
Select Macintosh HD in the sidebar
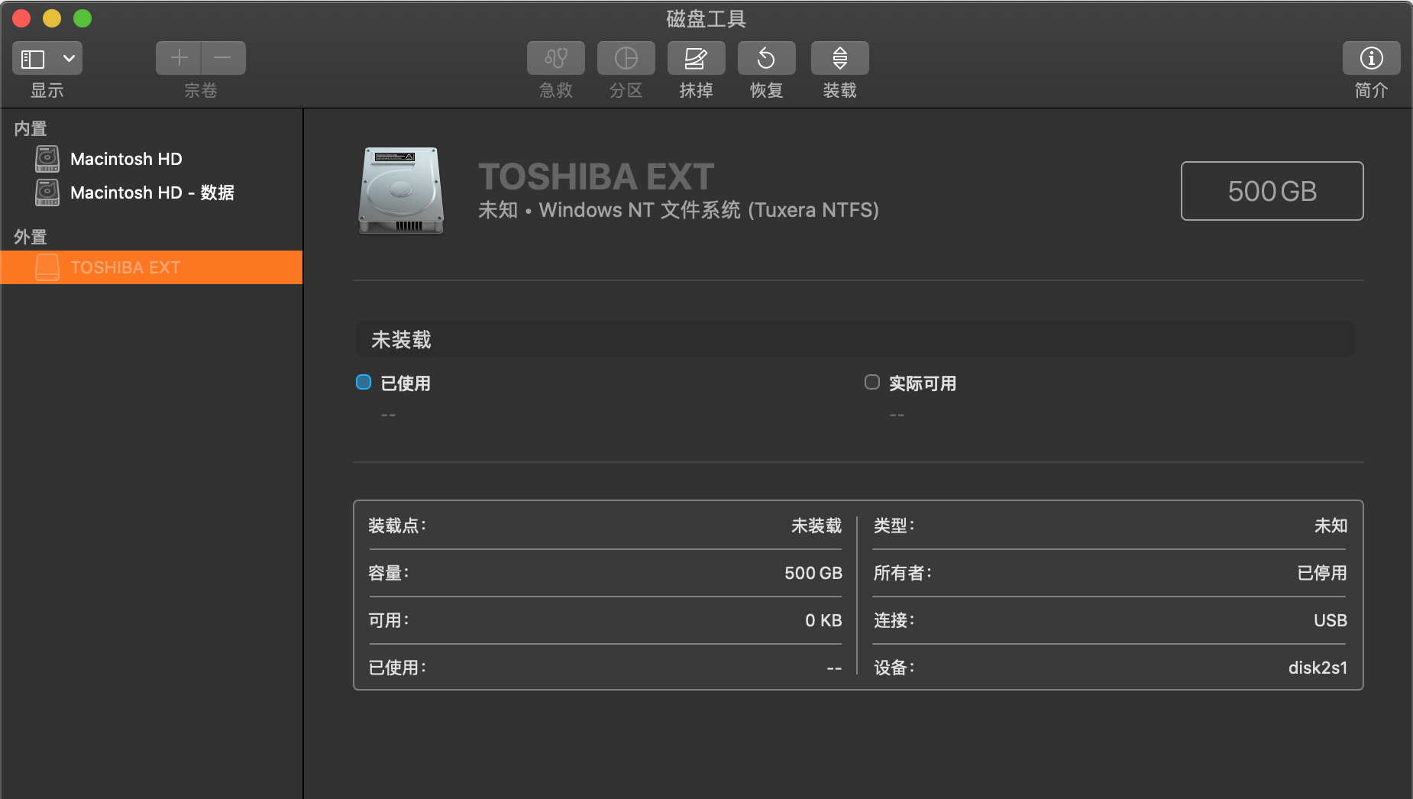[126, 159]
